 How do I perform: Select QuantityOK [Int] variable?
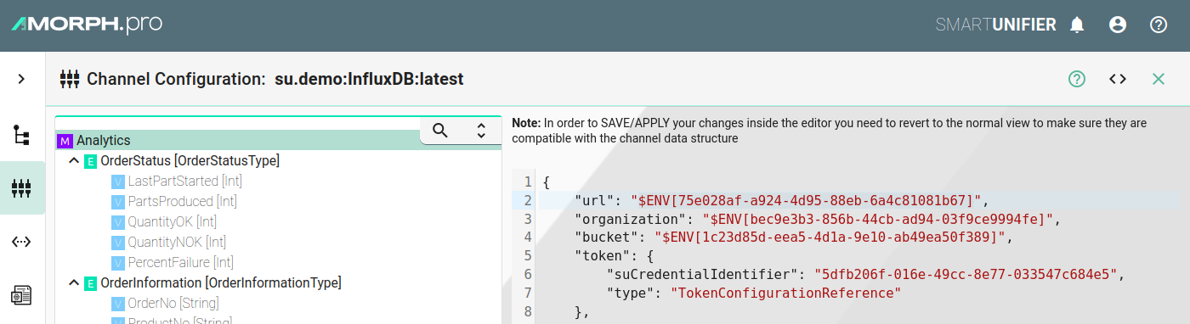(x=172, y=221)
